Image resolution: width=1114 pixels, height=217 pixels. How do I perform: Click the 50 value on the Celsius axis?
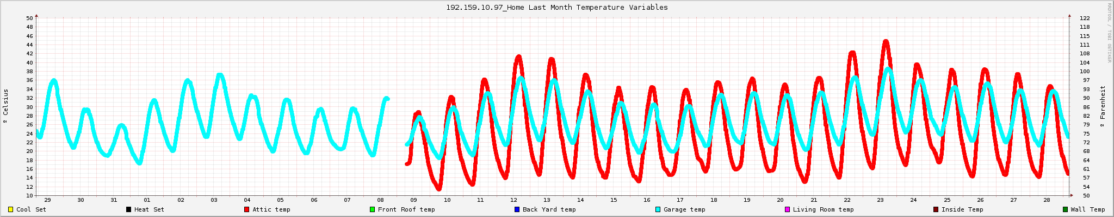[x=29, y=18]
